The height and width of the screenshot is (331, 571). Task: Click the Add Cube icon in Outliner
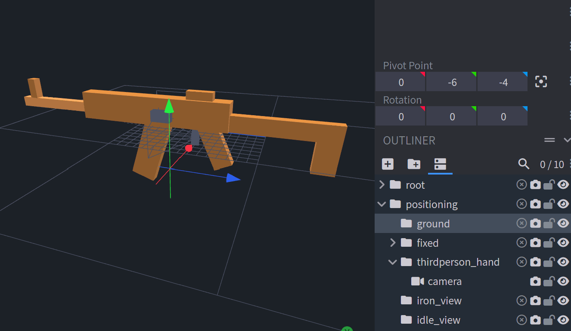[388, 164]
